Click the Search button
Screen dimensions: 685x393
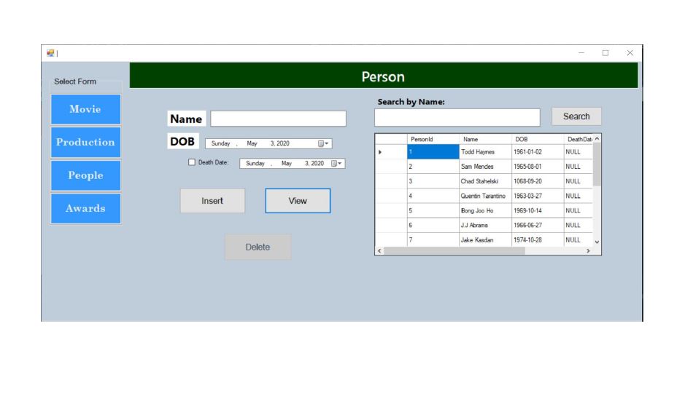point(576,116)
